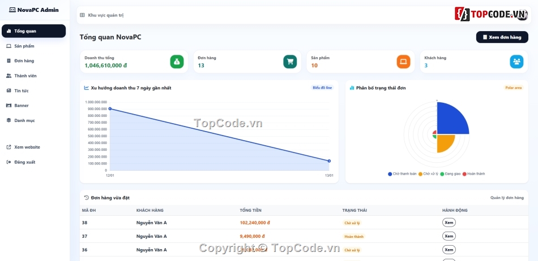Toggle Đang giao green legend swatch
Image resolution: width=538 pixels, height=261 pixels.
click(442, 174)
